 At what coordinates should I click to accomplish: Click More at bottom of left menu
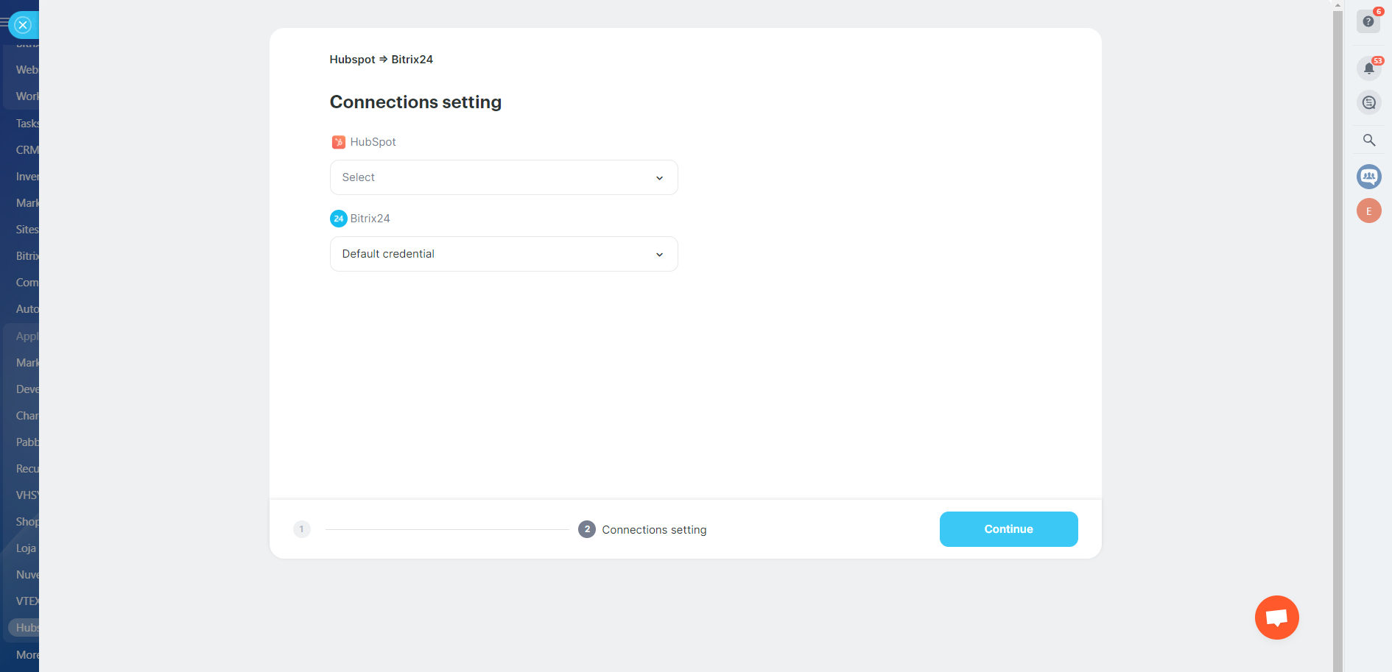pos(27,655)
